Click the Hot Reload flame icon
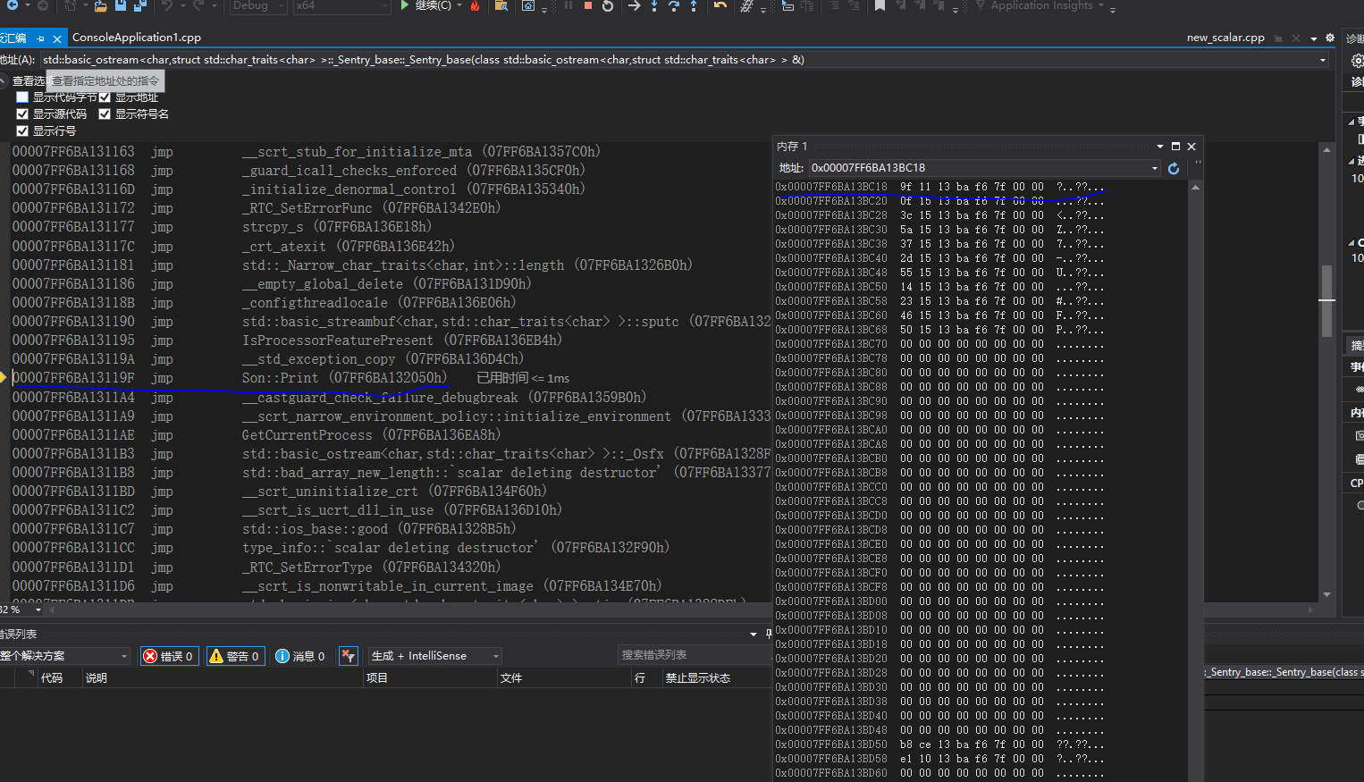This screenshot has height=782, width=1364. [x=475, y=6]
